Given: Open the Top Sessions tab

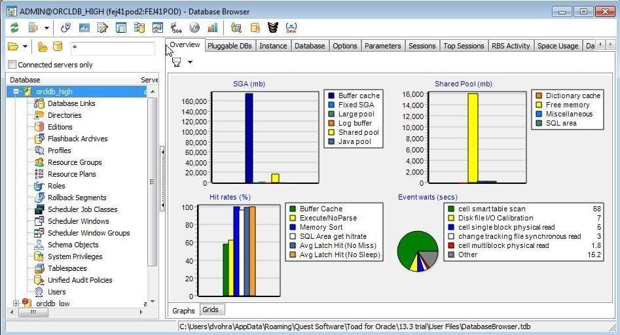Looking at the screenshot, I should 464,46.
